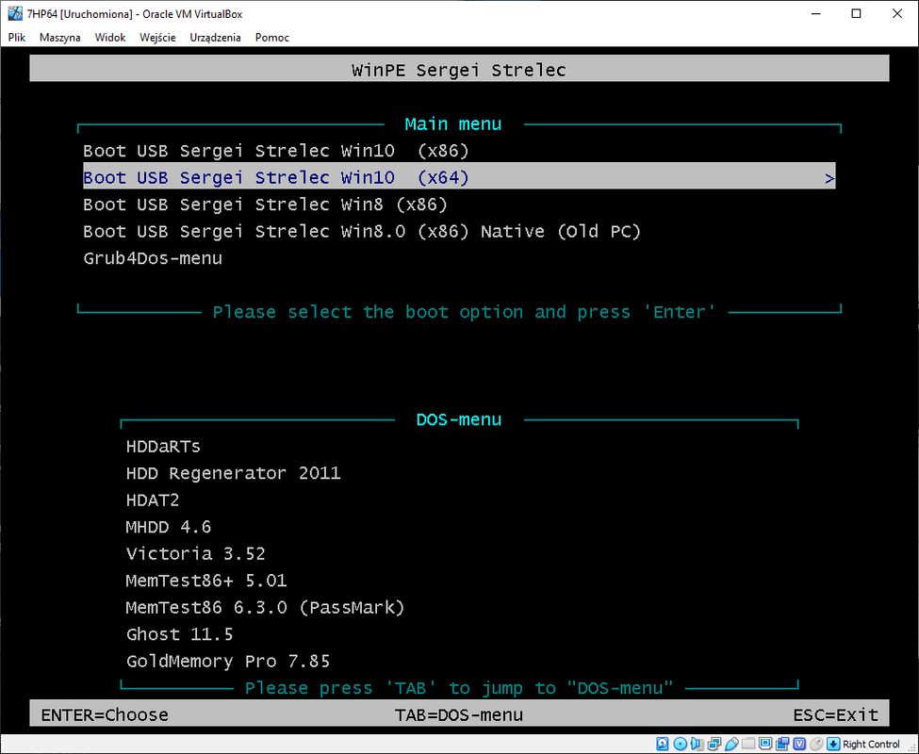Select the Grub4Dos-menu entry
Image resolution: width=919 pixels, height=754 pixels.
(153, 258)
